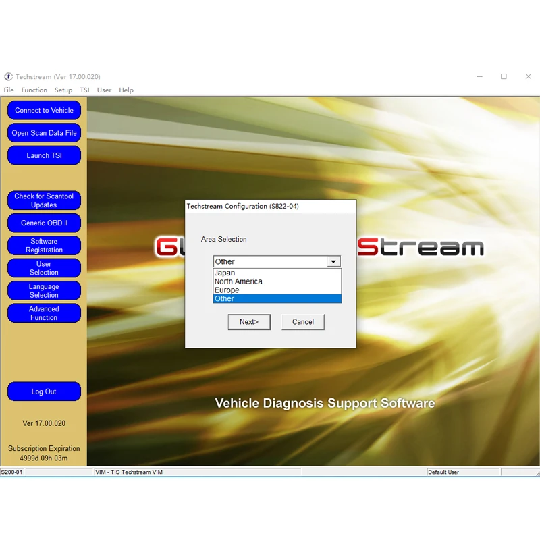Open Language Selection

coord(44,291)
